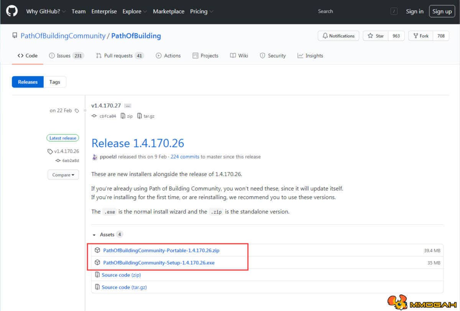460x311 pixels.
Task: Select the Releases button
Action: [x=28, y=82]
